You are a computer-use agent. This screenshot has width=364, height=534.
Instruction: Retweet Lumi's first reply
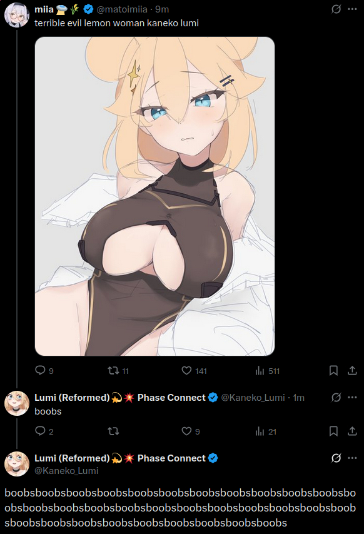113,431
